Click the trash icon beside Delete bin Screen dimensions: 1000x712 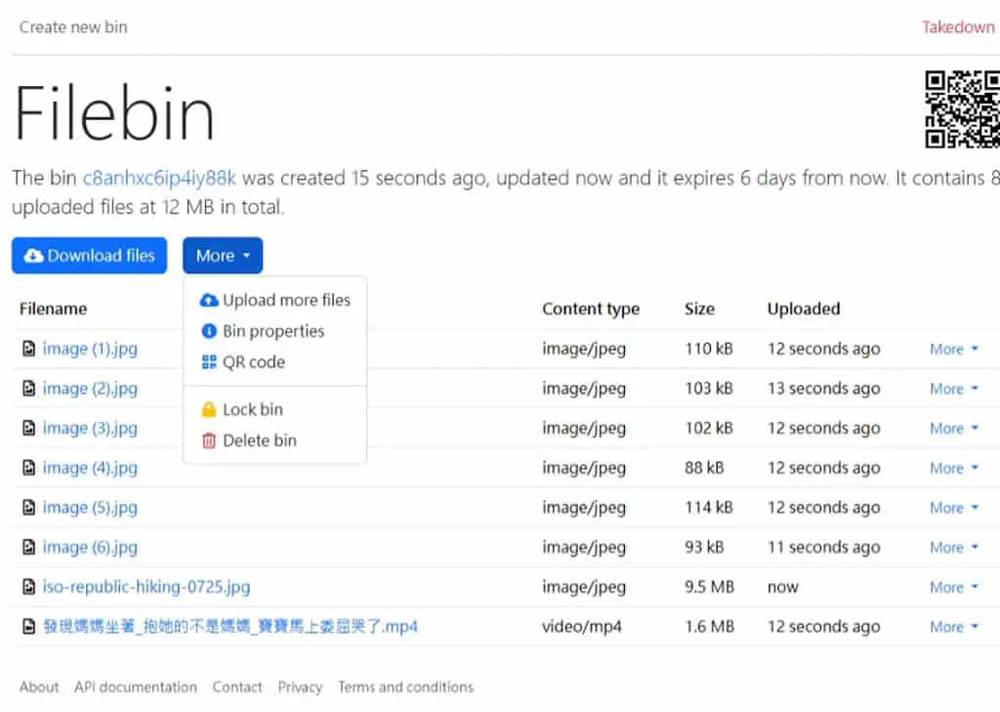pyautogui.click(x=209, y=440)
